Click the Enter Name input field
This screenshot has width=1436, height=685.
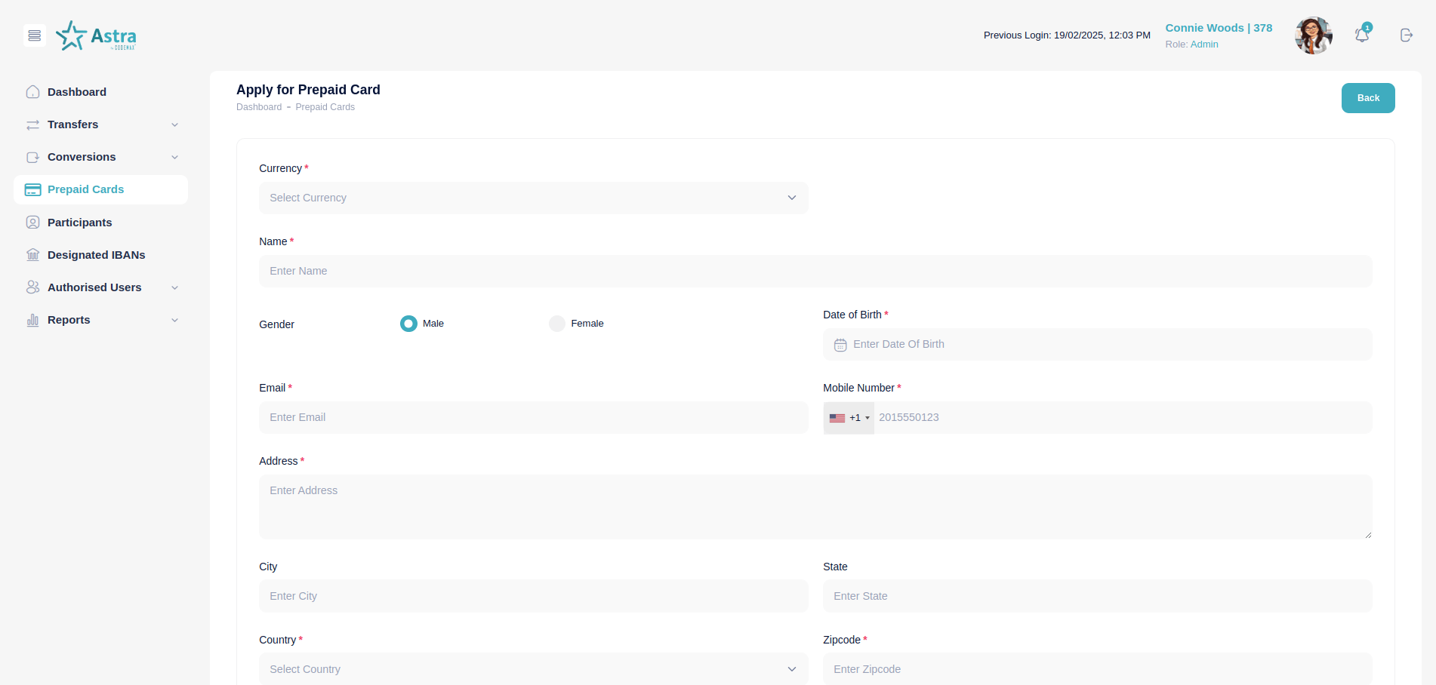pos(815,271)
